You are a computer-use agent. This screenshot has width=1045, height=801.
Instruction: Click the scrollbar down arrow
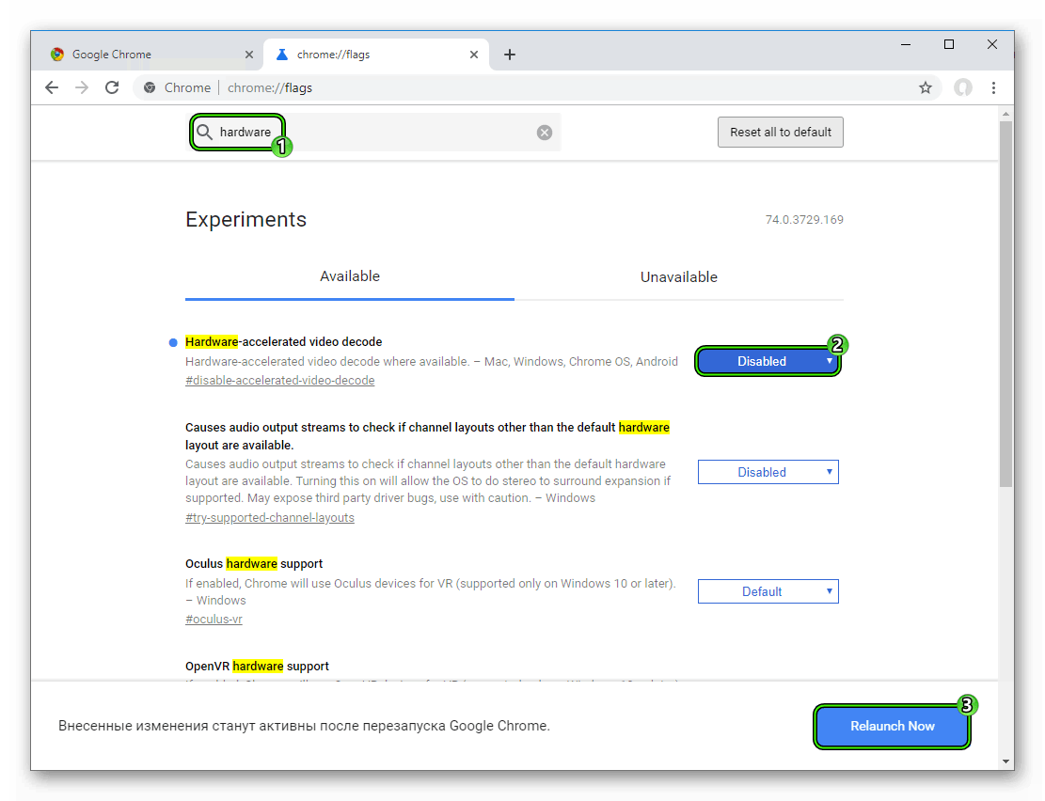1005,761
